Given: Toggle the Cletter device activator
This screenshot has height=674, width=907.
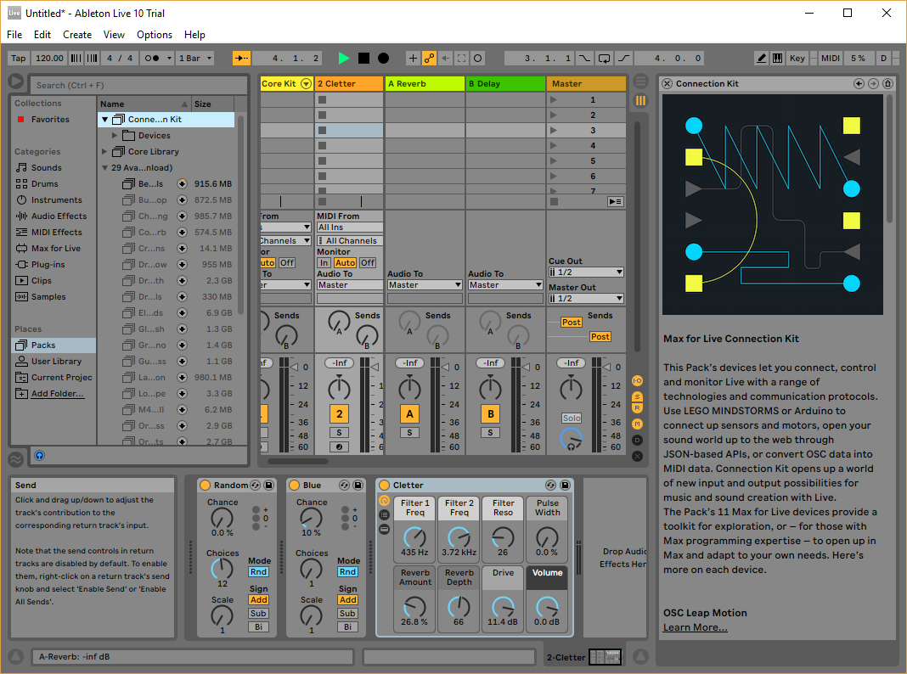Looking at the screenshot, I should 384,485.
